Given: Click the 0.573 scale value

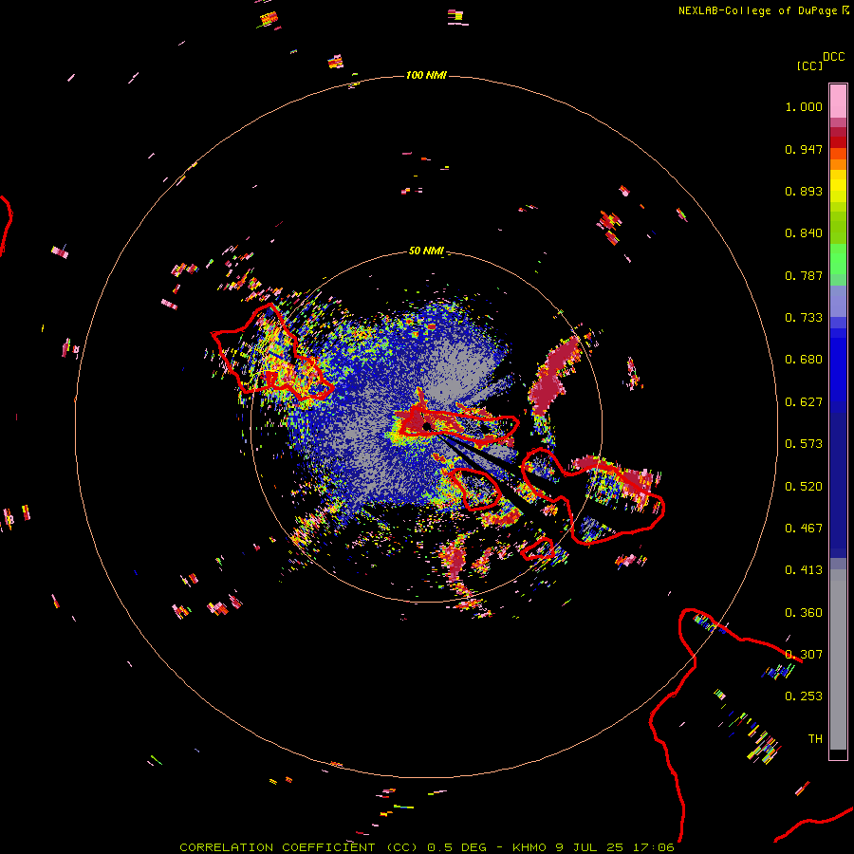Looking at the screenshot, I should coord(804,444).
